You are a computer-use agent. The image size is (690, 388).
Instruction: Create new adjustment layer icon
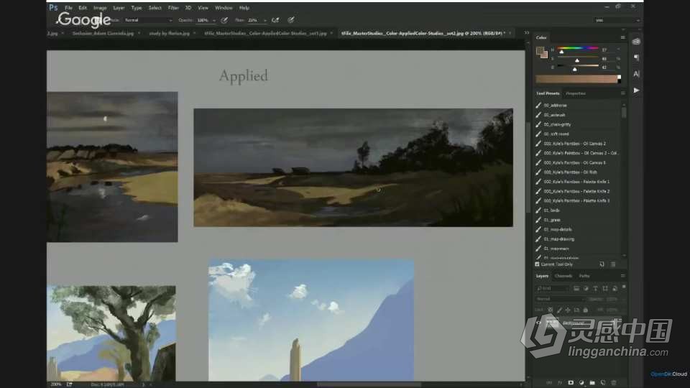coord(581,383)
